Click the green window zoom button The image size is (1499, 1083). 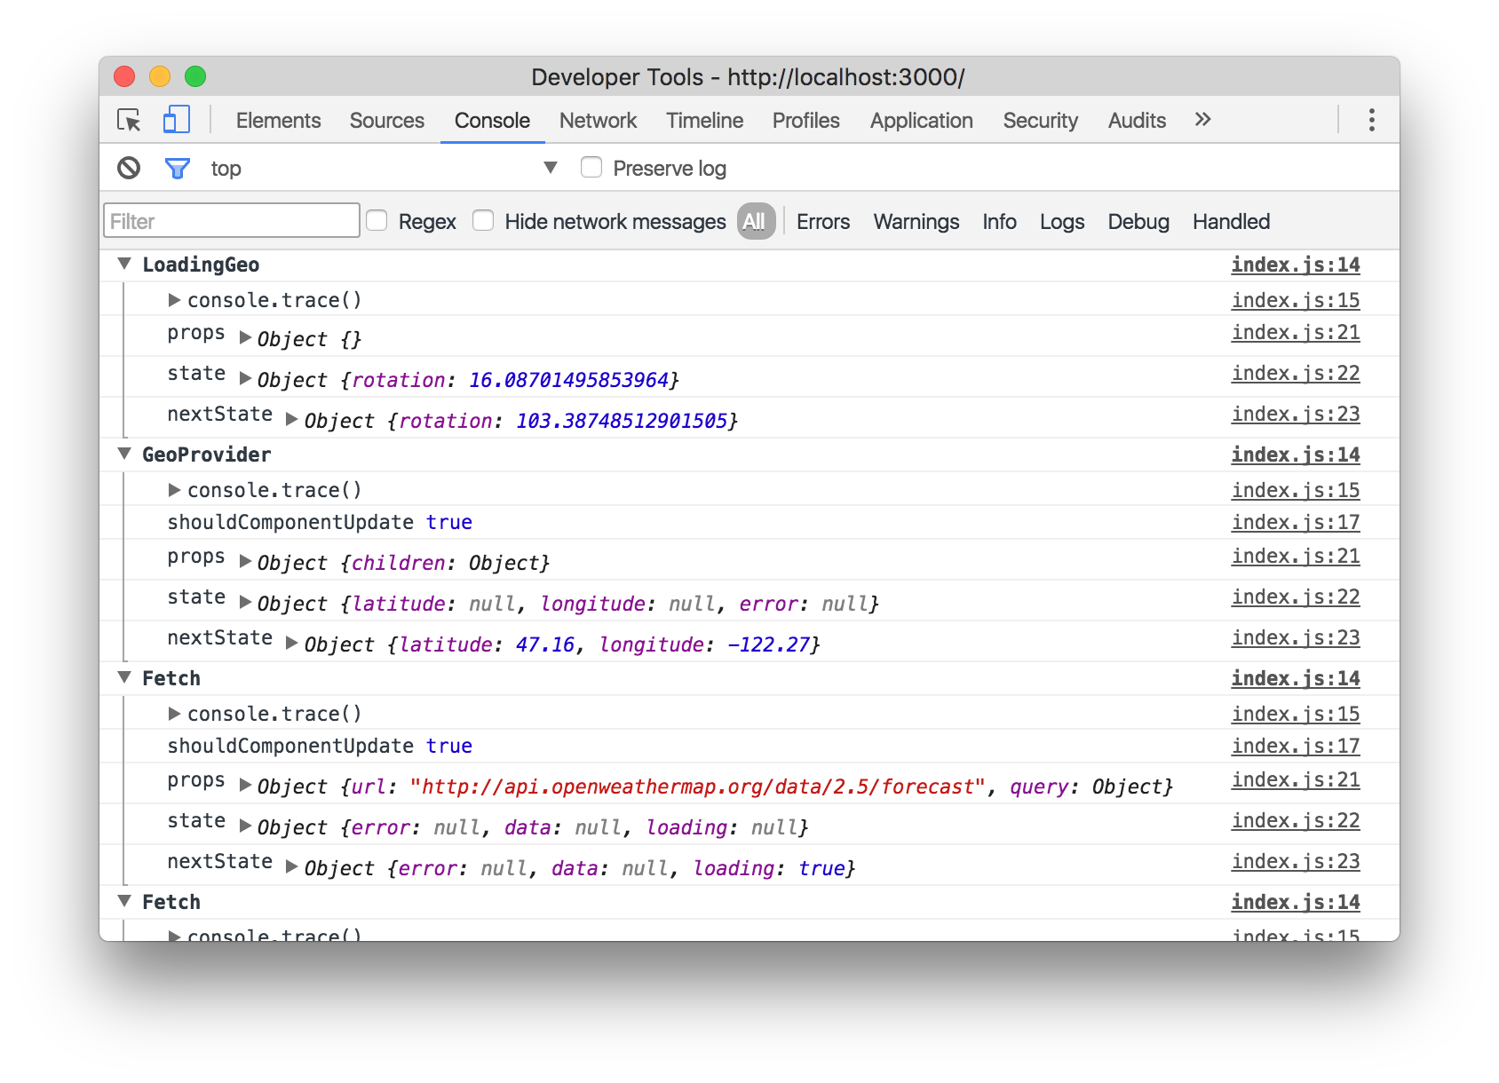coord(195,76)
